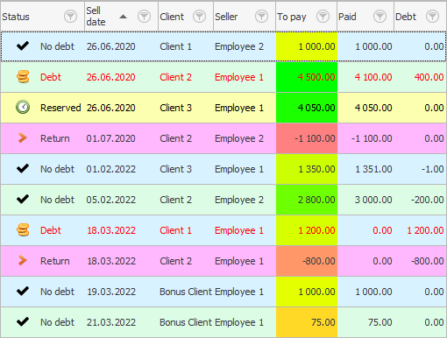Viewport: 447px width, 338px height.
Task: Open the Paid column filter icon
Action: [380, 17]
